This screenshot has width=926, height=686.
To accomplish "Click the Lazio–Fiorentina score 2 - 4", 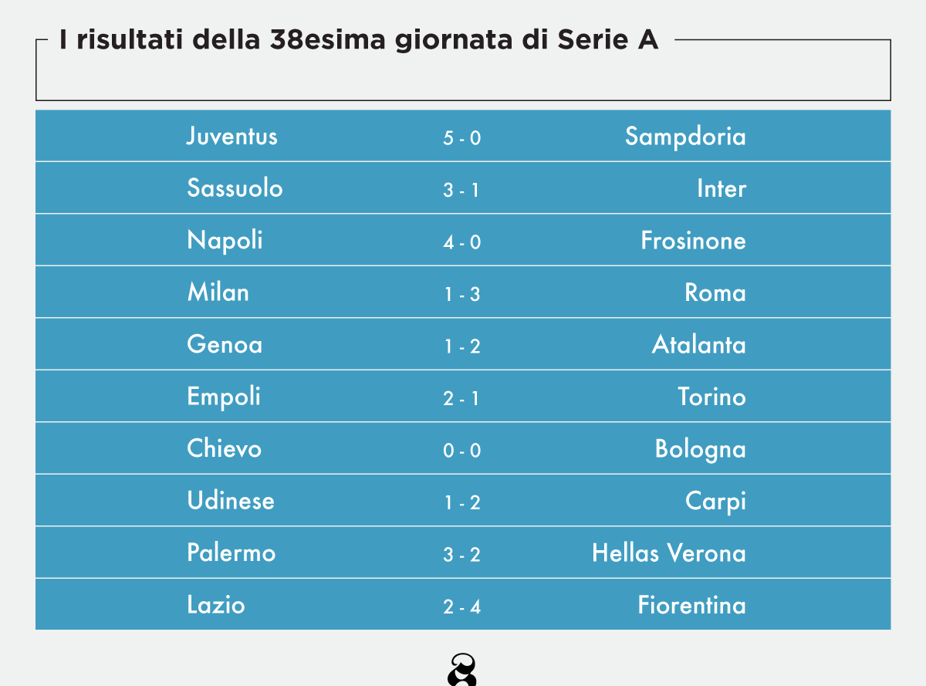I will [x=461, y=607].
